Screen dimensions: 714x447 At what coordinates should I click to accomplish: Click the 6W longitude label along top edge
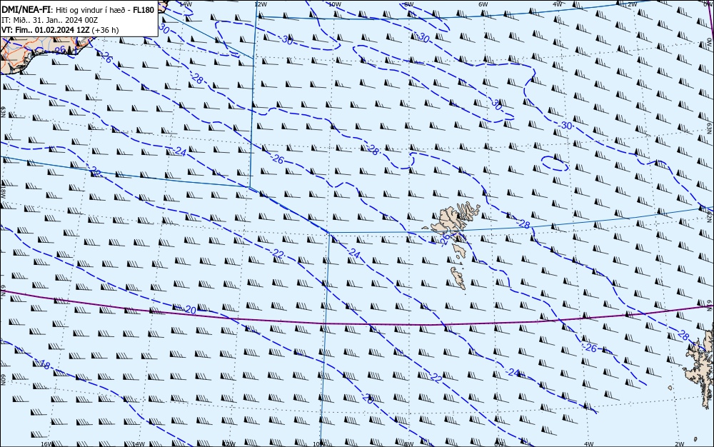click(x=483, y=4)
